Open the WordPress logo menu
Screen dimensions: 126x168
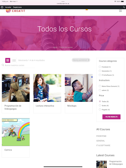[x=2, y=7]
